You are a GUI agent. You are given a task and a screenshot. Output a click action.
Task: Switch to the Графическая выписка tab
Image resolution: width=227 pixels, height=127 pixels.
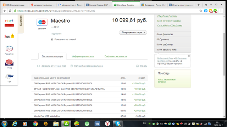pos(116,56)
